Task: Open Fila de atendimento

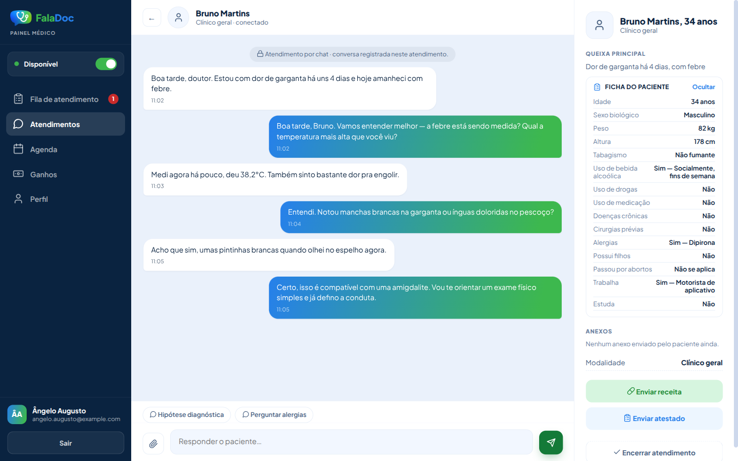Action: click(66, 99)
